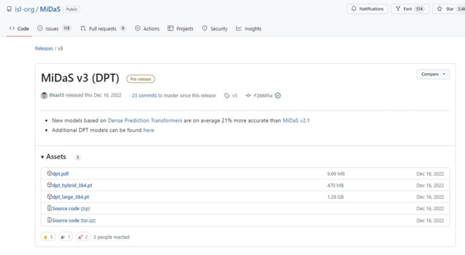Click the package icon next to dpt.pdf
The width and height of the screenshot is (465, 255).
(x=50, y=174)
